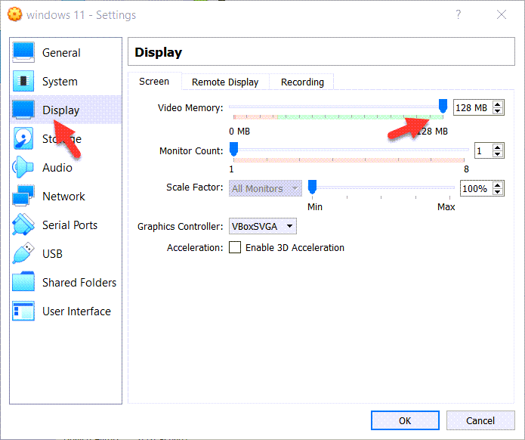
Task: Increase Video Memory with up arrow
Action: pos(498,105)
